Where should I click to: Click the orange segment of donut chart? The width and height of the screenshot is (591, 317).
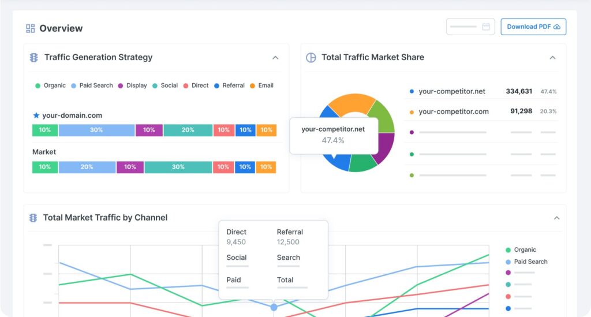tap(351, 103)
